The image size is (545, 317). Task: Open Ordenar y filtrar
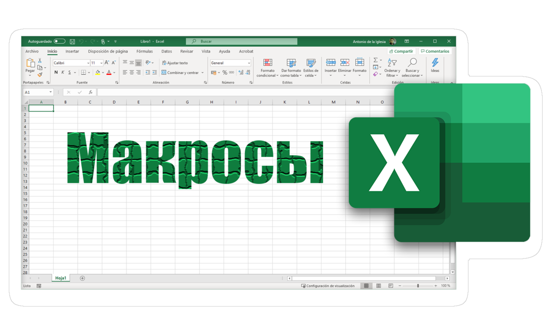(x=392, y=68)
